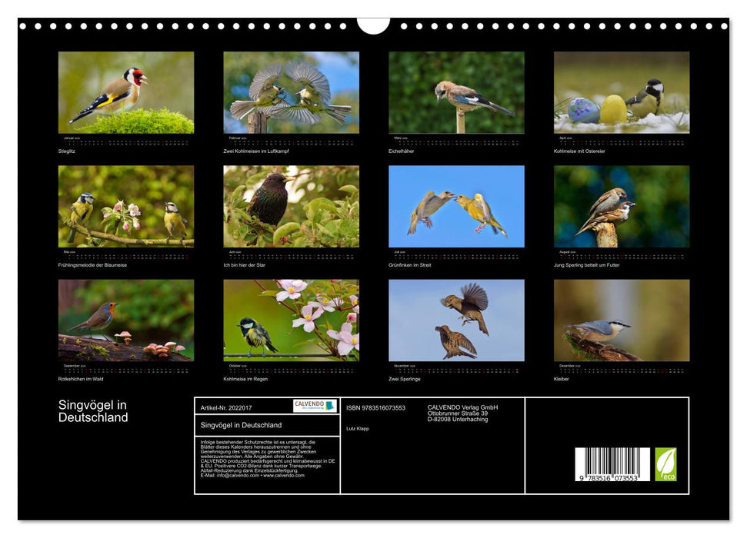Click the starling photo for June
This screenshot has width=747, height=538.
(x=291, y=207)
